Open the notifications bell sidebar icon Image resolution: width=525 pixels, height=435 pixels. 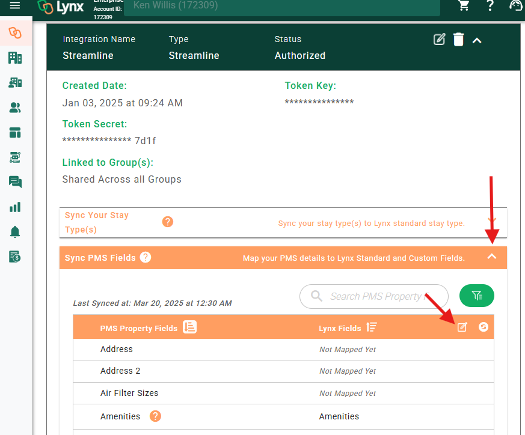pyautogui.click(x=15, y=232)
